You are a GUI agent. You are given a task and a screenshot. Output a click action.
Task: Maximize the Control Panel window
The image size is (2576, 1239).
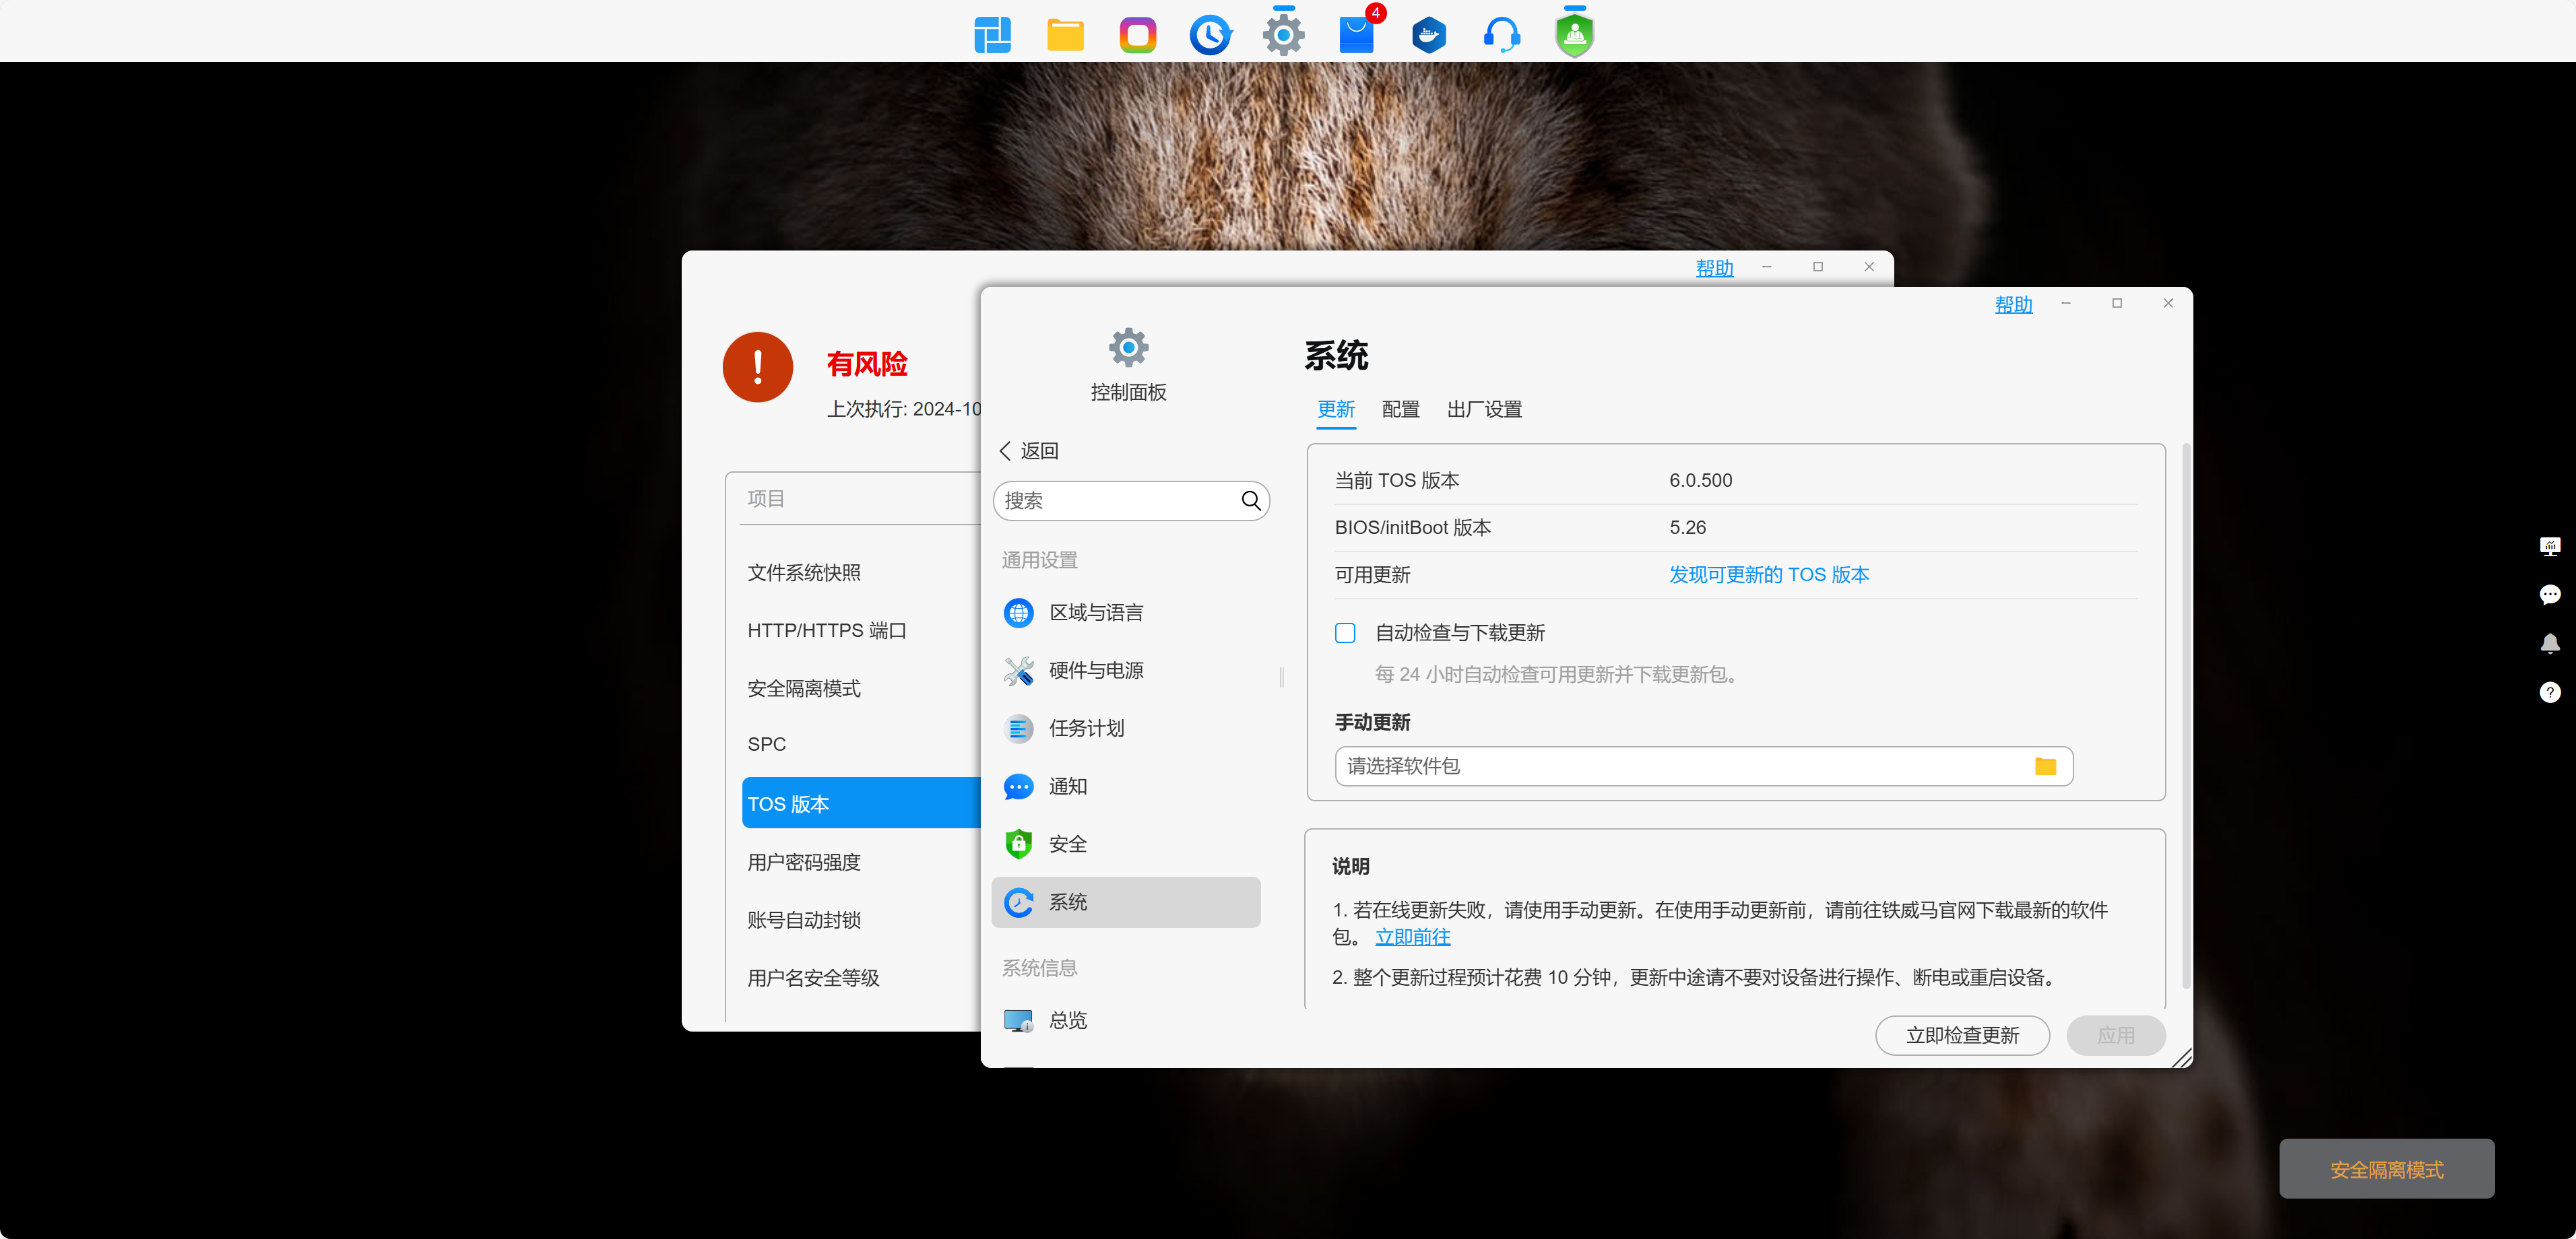pyautogui.click(x=2116, y=303)
